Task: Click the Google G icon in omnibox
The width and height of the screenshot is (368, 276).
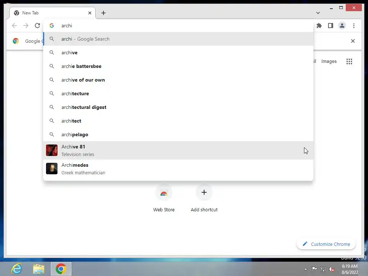Action: click(52, 26)
